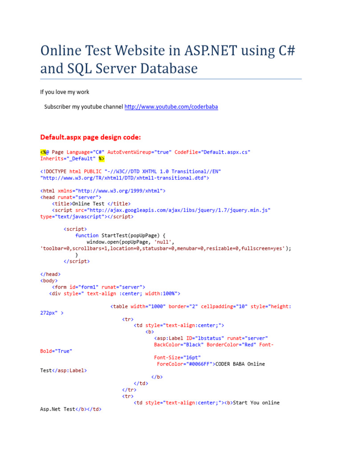Click the 'Start You online' table cell line
The width and height of the screenshot is (342, 456).
207,403
